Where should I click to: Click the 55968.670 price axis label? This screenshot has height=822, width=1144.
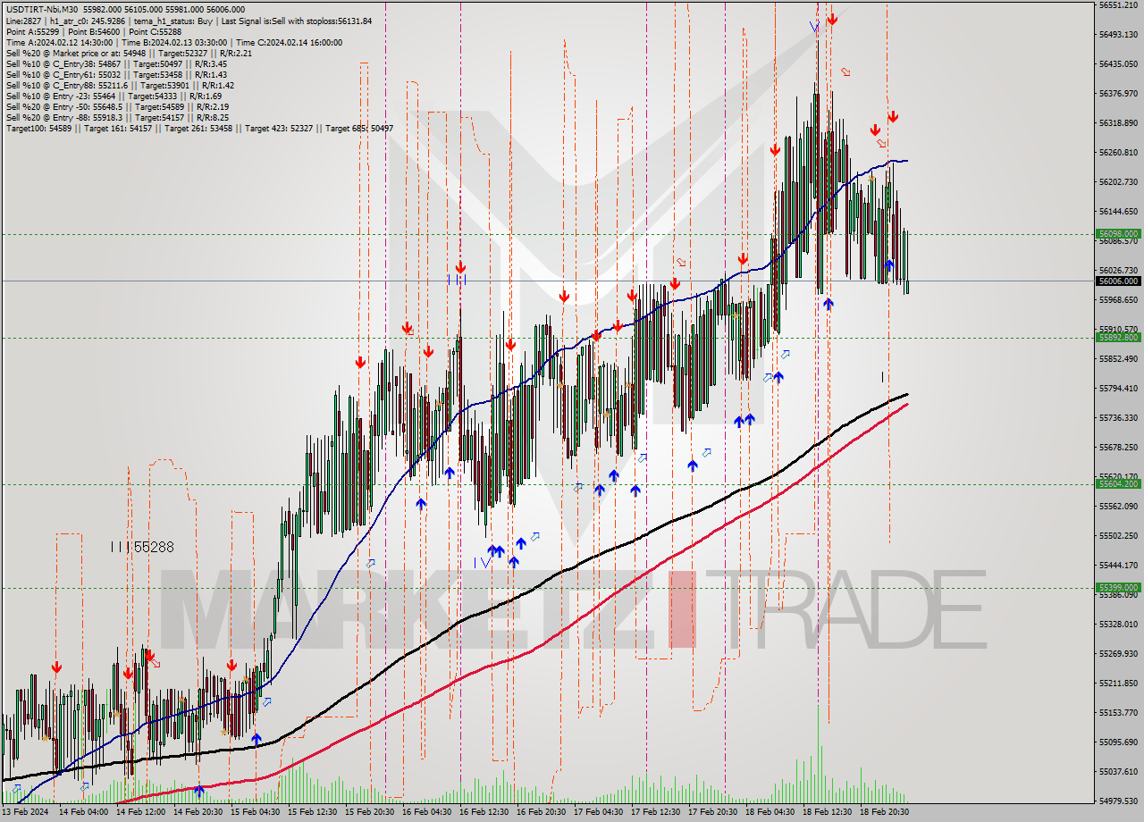[x=1118, y=299]
